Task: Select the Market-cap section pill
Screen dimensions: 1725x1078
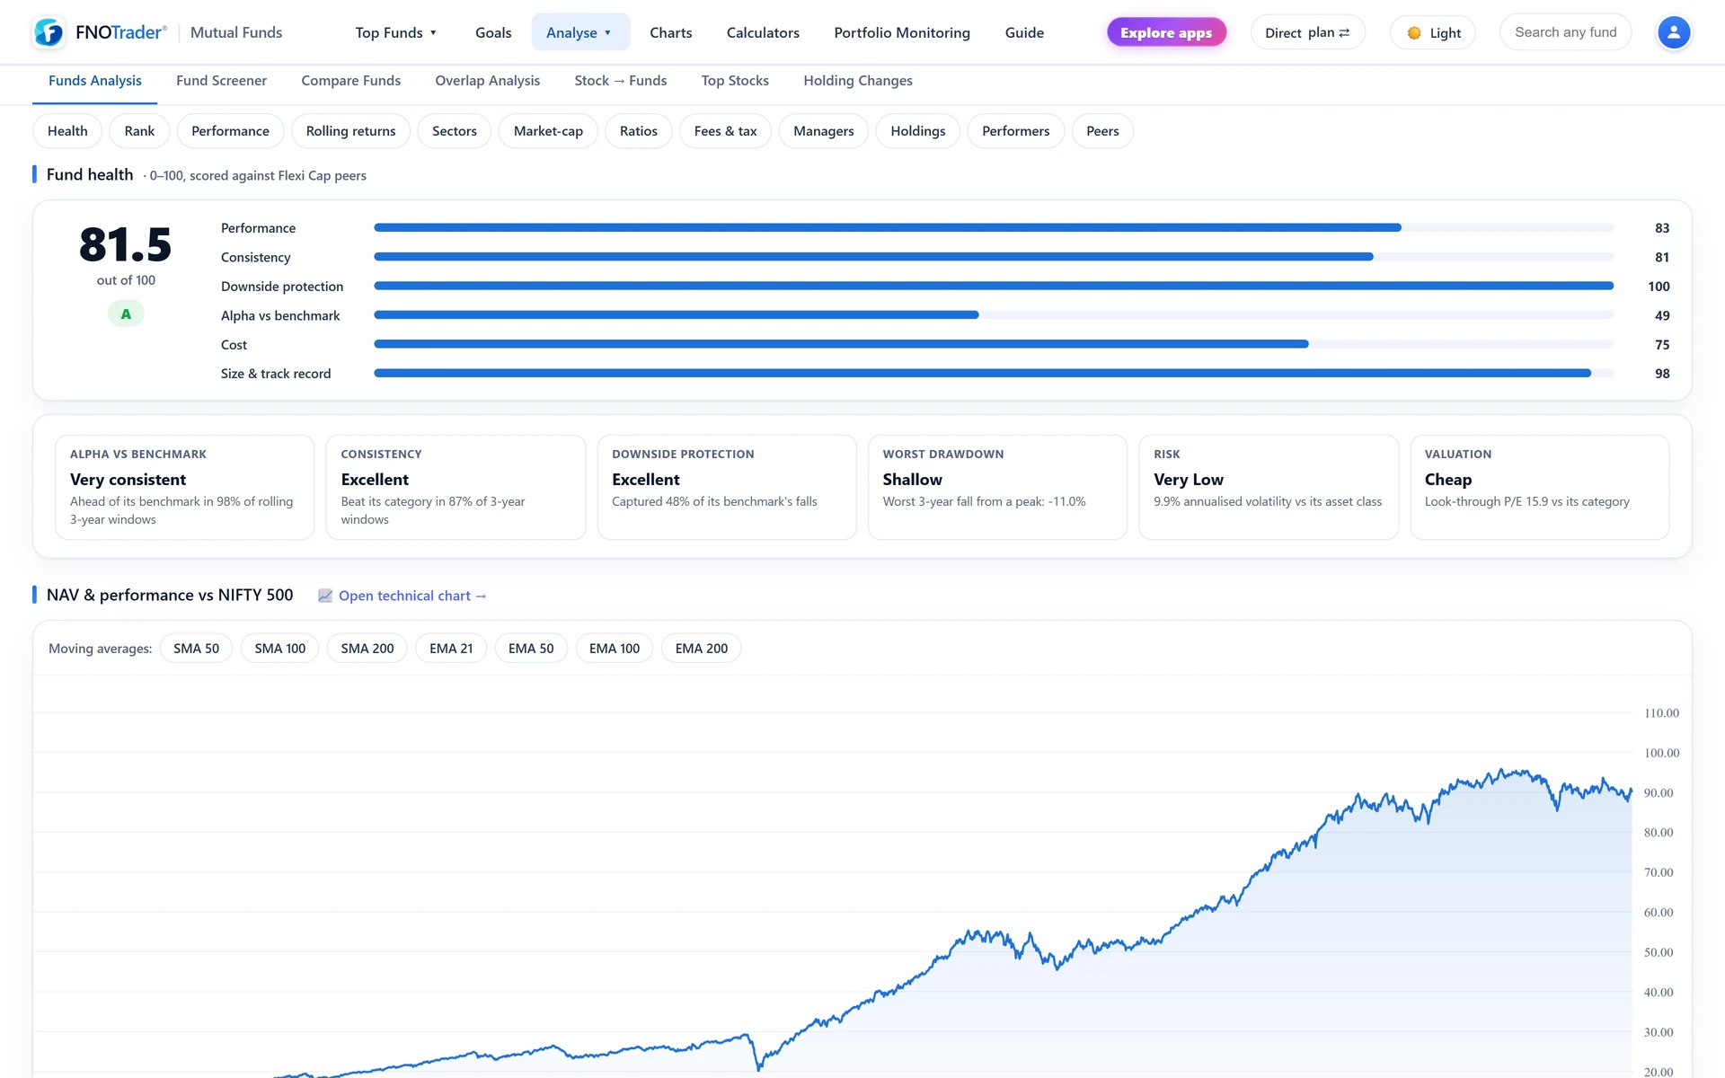Action: (x=548, y=131)
